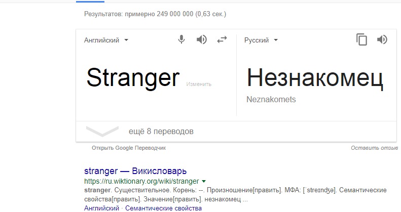Open the Английский source language dropdown
This screenshot has width=401, height=212.
pyautogui.click(x=106, y=40)
